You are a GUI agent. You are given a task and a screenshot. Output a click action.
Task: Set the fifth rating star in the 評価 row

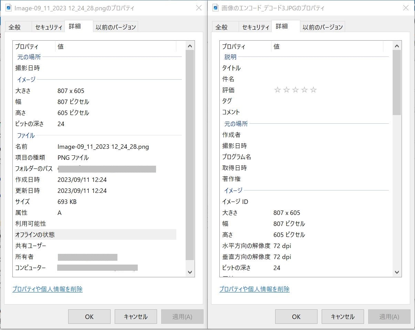point(313,90)
